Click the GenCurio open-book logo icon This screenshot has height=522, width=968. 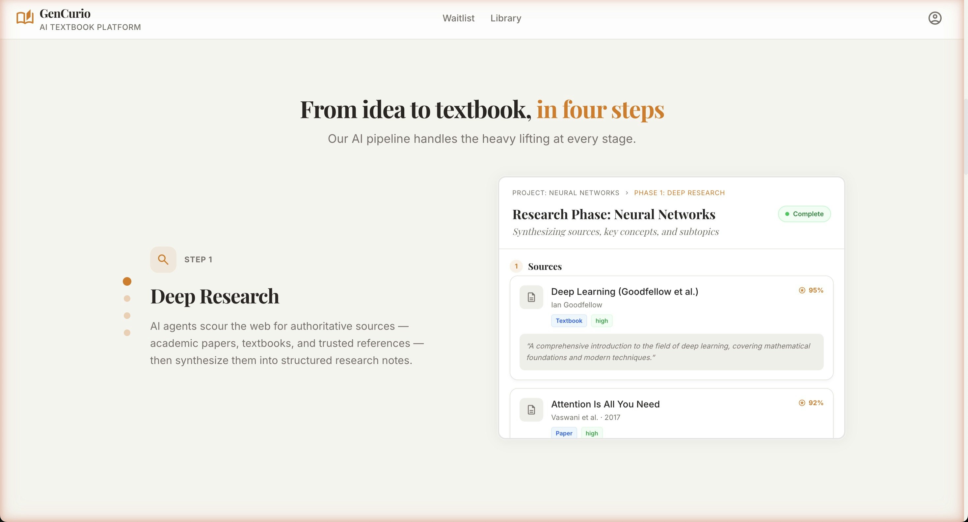pos(25,17)
